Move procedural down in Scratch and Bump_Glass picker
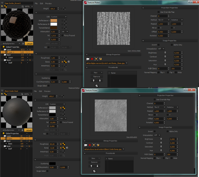Image resolution: width=199 pixels, height=177 pixels. pos(100,80)
